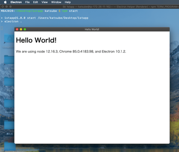Open the View menu
This screenshot has height=152, width=179.
click(x=45, y=2)
